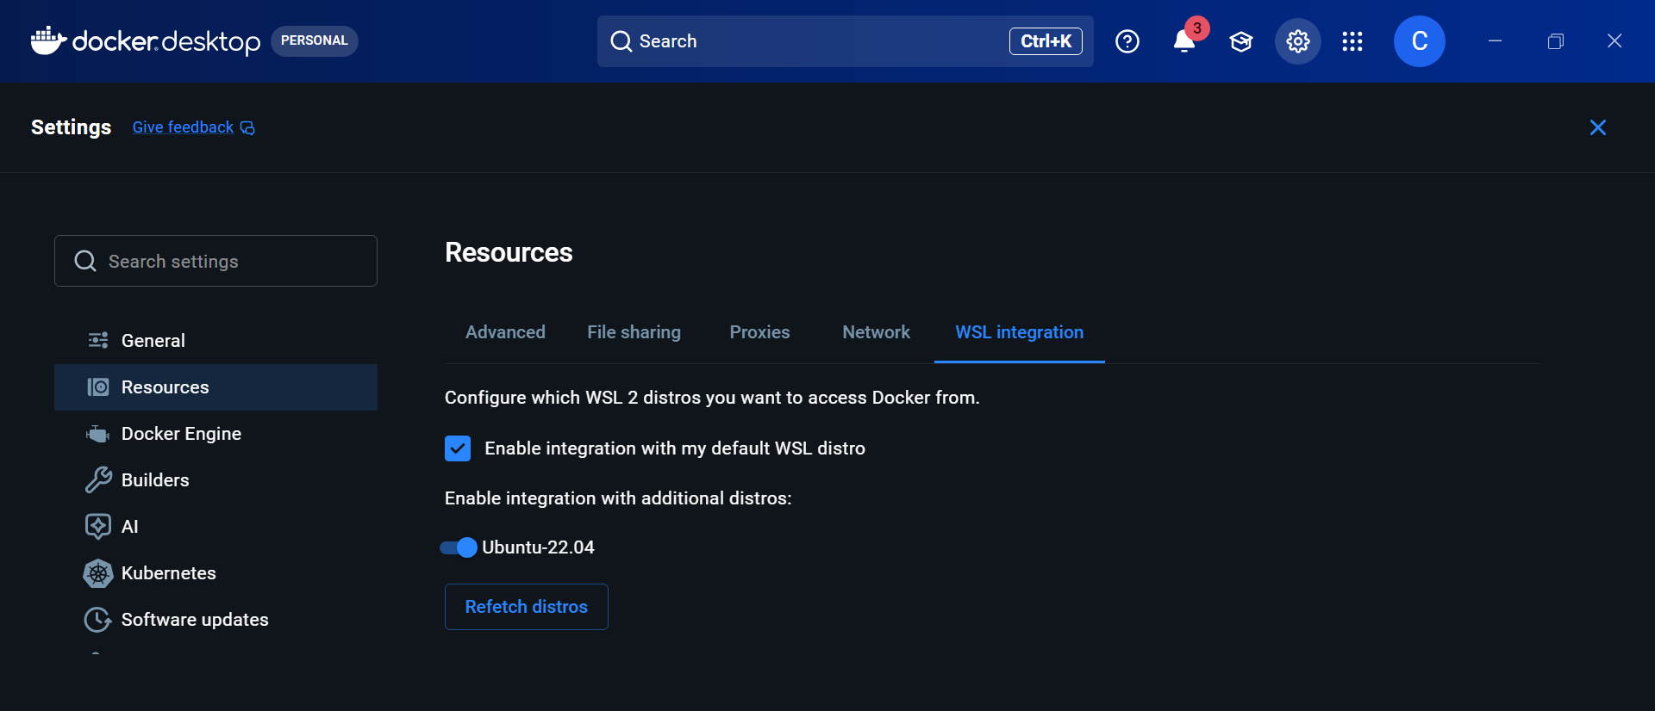Click the Refetch distros button
The height and width of the screenshot is (711, 1655).
(x=526, y=607)
